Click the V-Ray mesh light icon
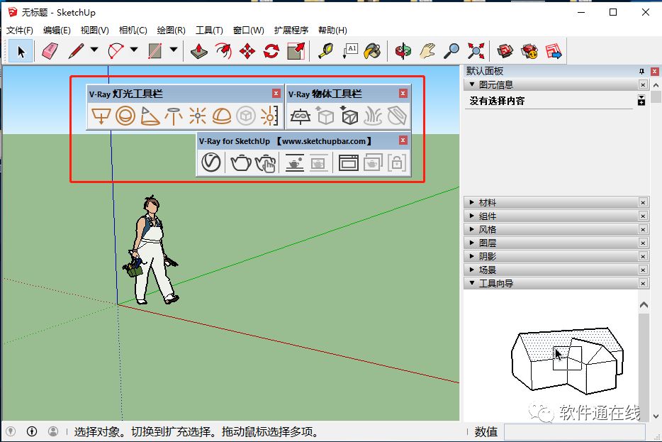 point(246,116)
